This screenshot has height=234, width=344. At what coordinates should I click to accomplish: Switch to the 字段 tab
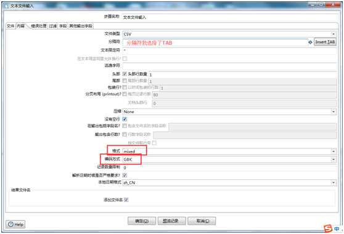click(x=63, y=26)
